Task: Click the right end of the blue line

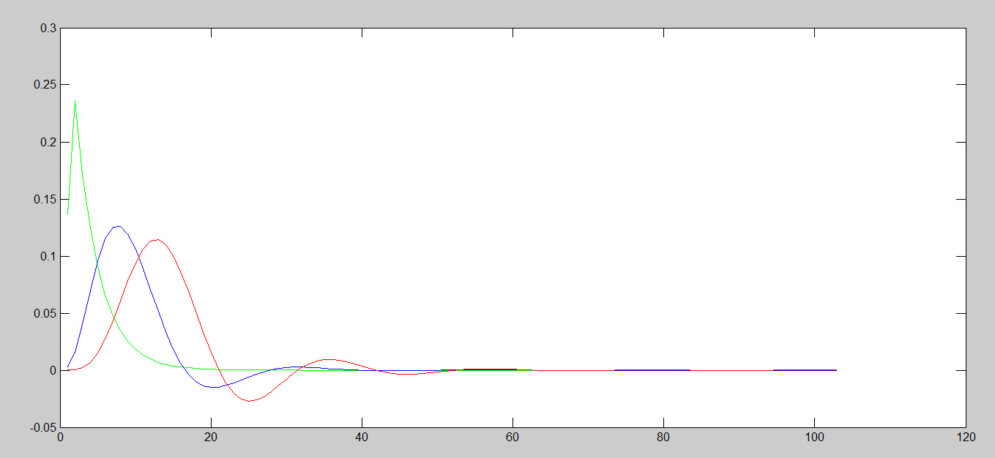Action: click(x=836, y=370)
